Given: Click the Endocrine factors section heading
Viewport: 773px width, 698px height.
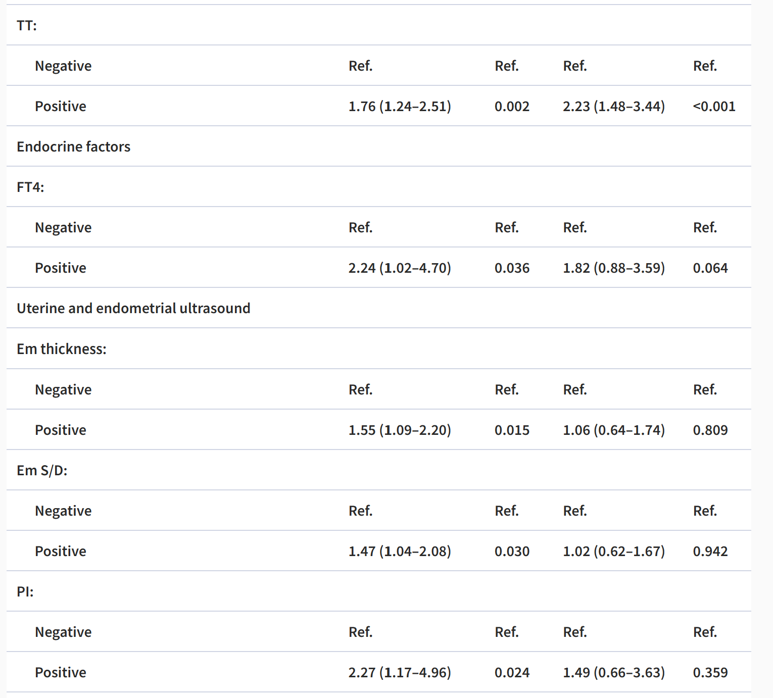Looking at the screenshot, I should (x=74, y=146).
